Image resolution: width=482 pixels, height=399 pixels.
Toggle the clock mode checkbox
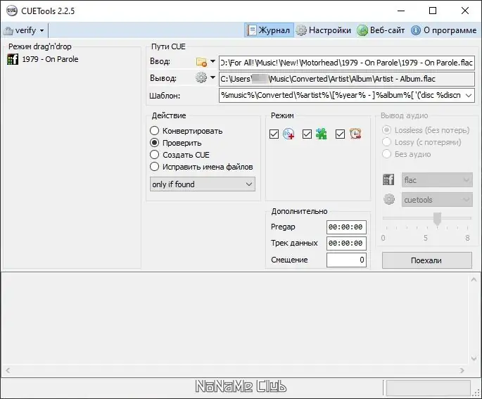click(340, 134)
